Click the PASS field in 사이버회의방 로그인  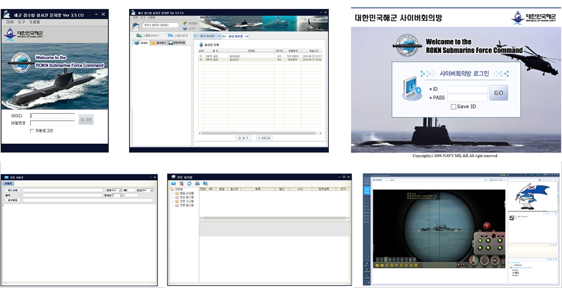pyautogui.click(x=467, y=97)
